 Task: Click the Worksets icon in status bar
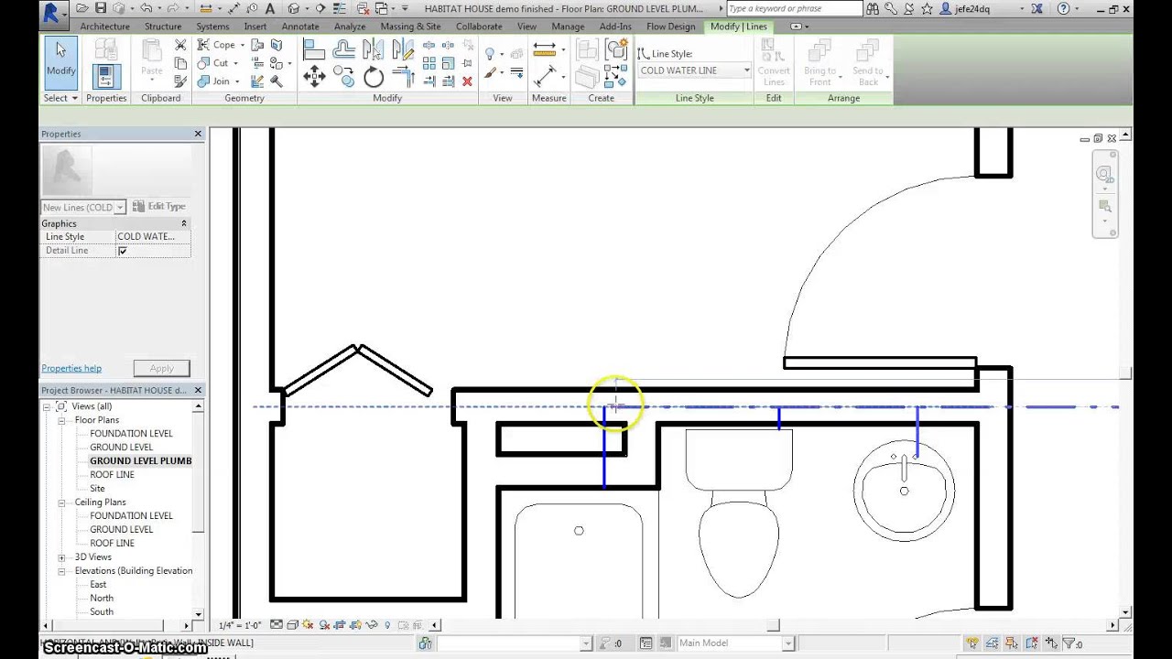pos(425,643)
